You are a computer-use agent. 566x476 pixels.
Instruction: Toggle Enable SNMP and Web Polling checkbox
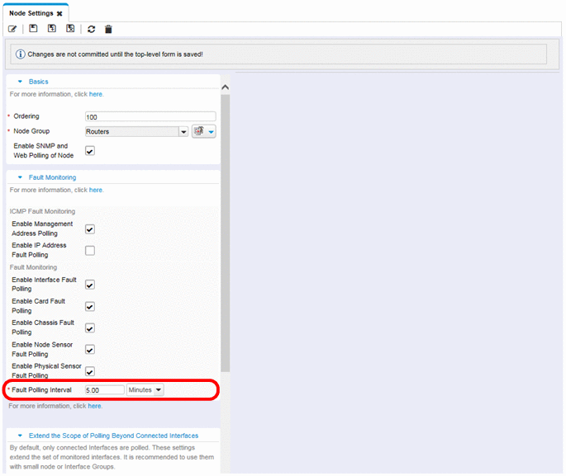coord(90,151)
